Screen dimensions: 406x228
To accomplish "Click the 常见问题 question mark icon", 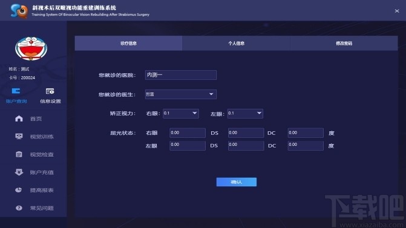I will [x=19, y=208].
